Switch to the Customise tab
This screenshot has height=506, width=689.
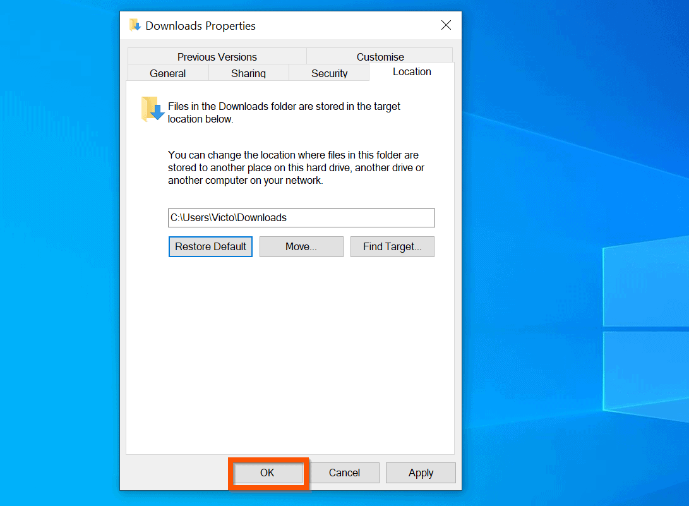tap(380, 56)
